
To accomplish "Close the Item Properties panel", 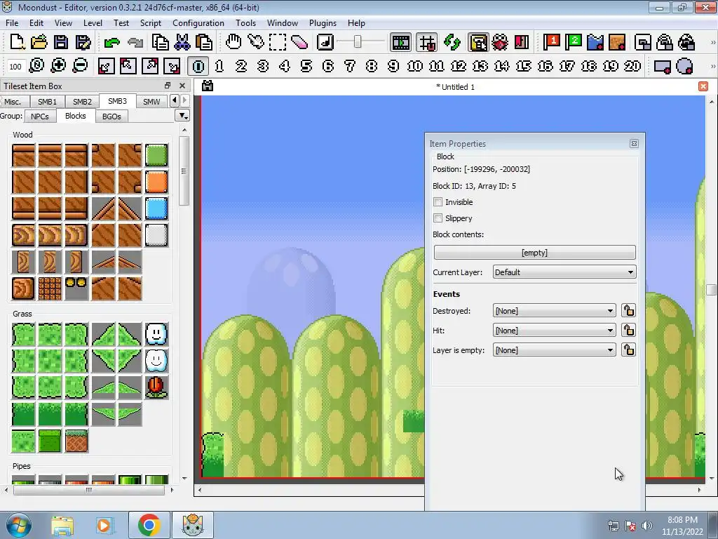I will [x=634, y=143].
